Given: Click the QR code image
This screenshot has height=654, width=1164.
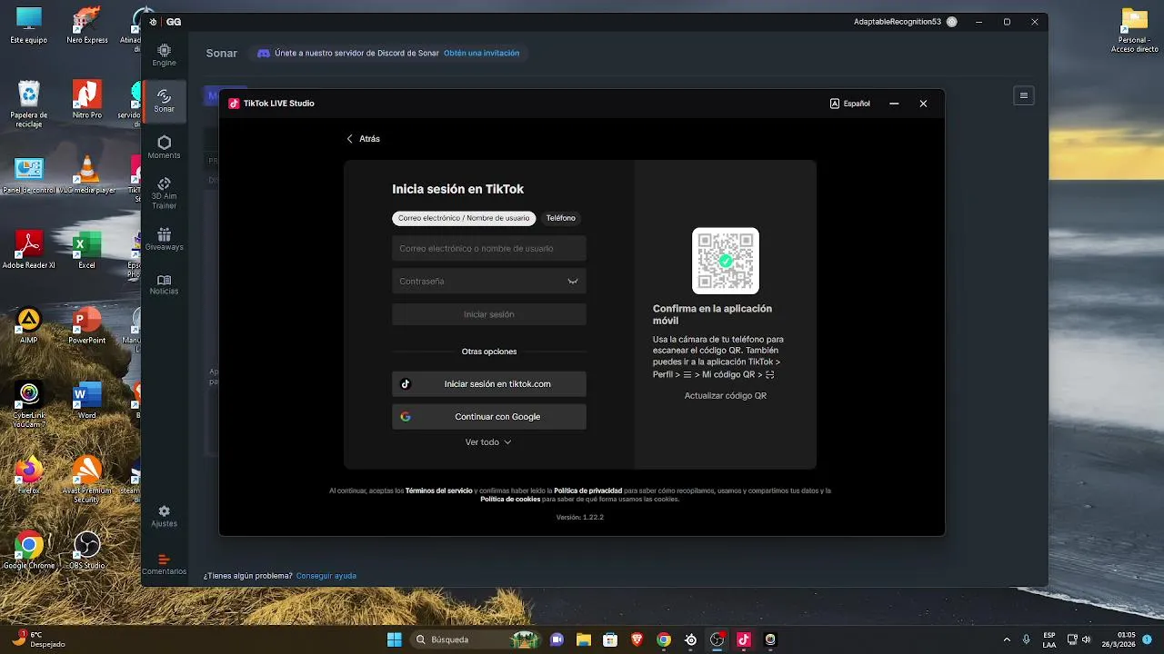Looking at the screenshot, I should pyautogui.click(x=725, y=261).
